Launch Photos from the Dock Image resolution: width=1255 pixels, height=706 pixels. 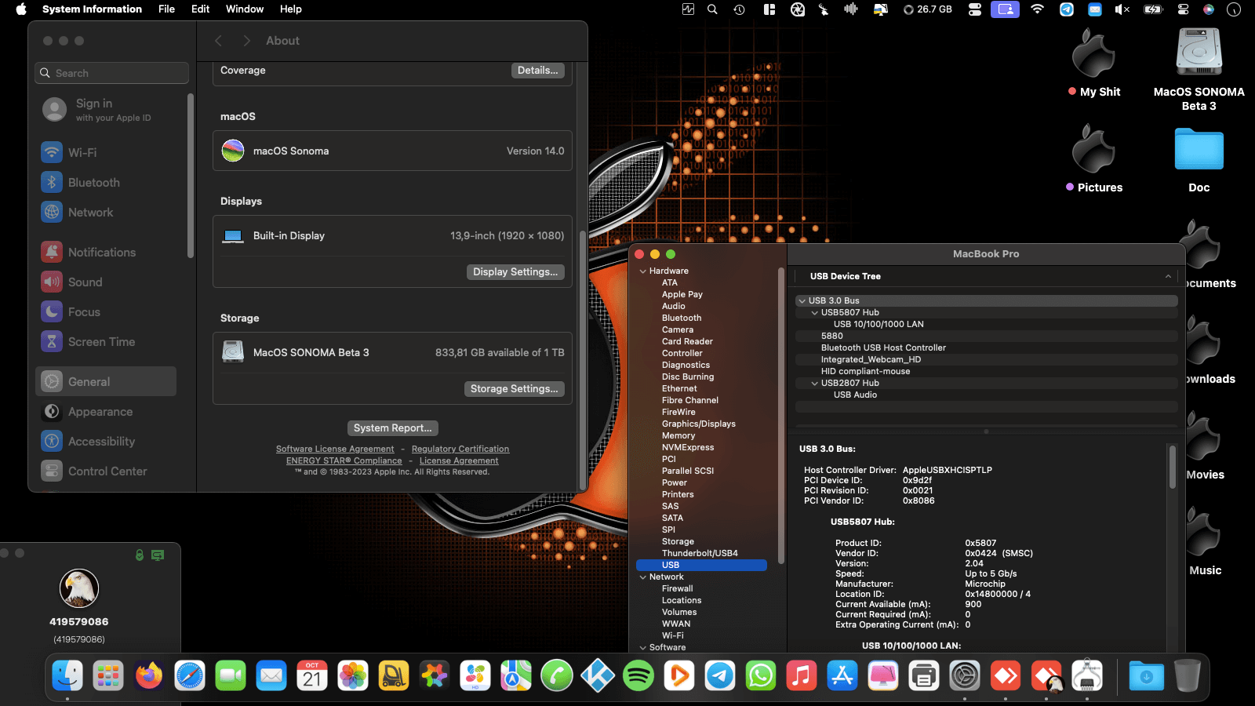(353, 675)
